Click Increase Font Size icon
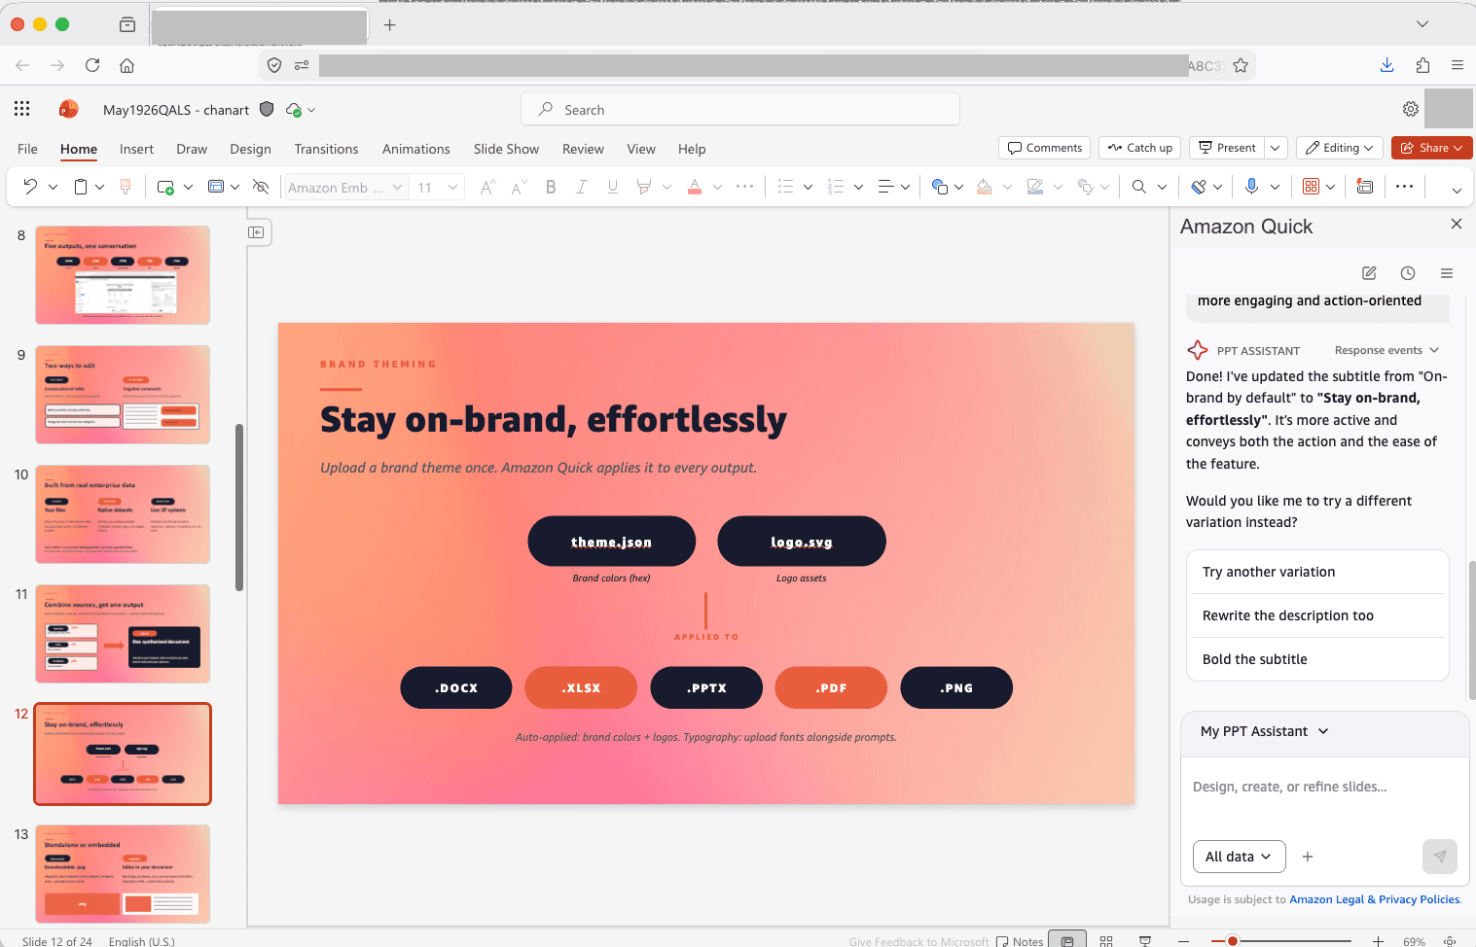This screenshot has width=1476, height=947. [487, 187]
